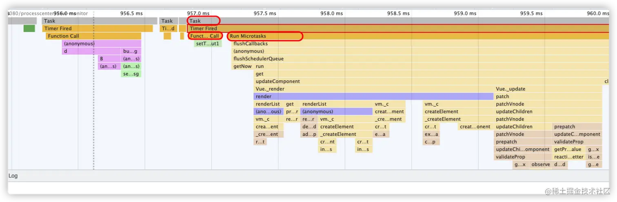Click the 'bu...g' block
This screenshot has height=202, width=617.
point(131,51)
